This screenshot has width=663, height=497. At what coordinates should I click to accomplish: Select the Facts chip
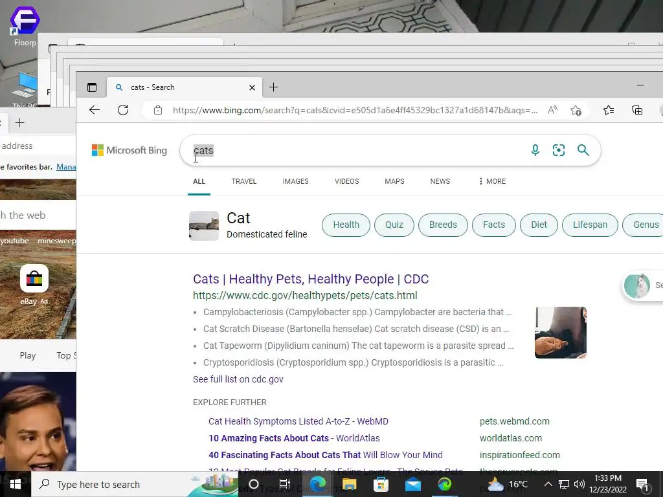tap(494, 225)
